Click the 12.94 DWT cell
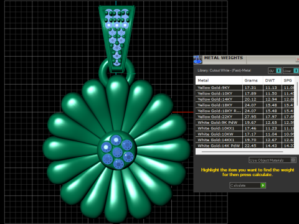Image resolution: width=299 pixels, height=224 pixels. click(x=272, y=99)
